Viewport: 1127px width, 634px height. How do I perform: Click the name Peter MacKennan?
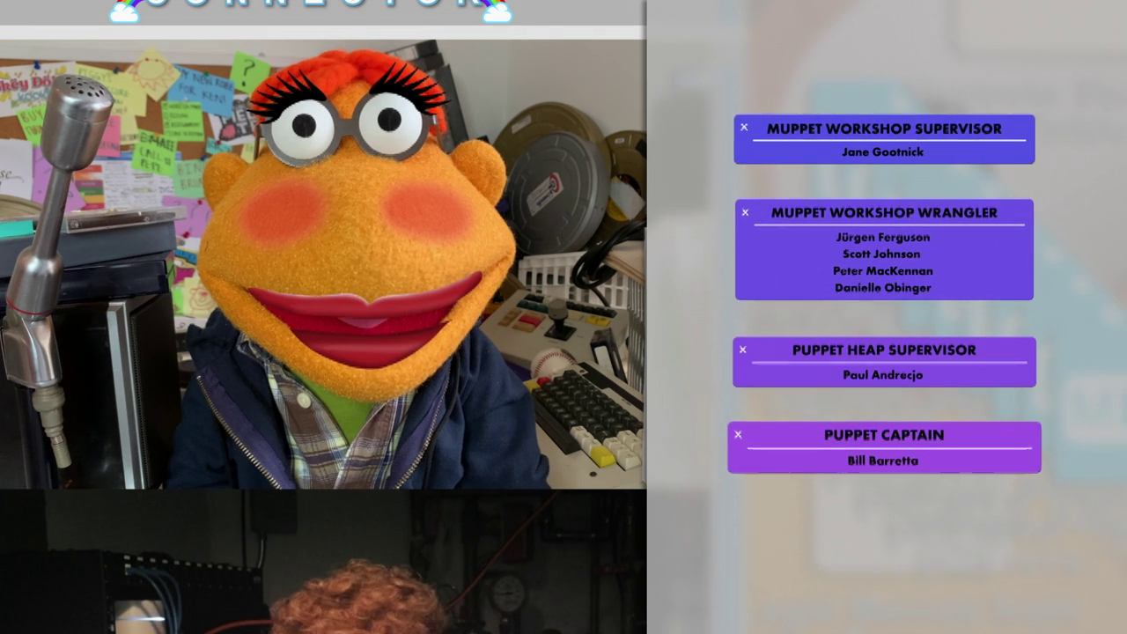pos(883,270)
